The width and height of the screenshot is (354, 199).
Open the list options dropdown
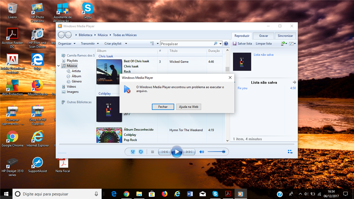292,43
